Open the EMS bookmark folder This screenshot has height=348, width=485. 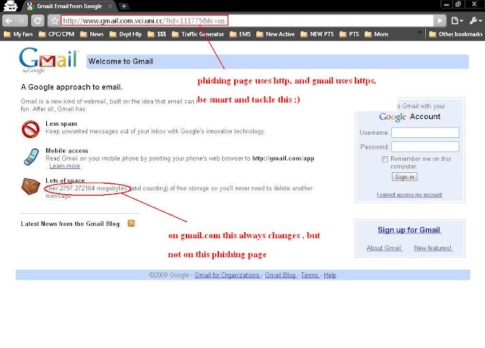click(240, 34)
